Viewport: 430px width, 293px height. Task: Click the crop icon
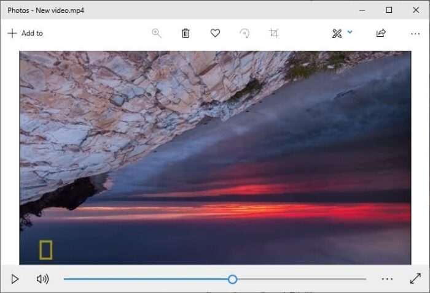tap(274, 33)
